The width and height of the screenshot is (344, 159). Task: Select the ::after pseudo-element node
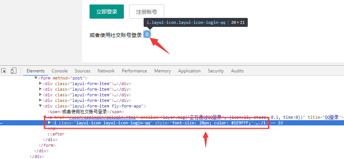56,134
